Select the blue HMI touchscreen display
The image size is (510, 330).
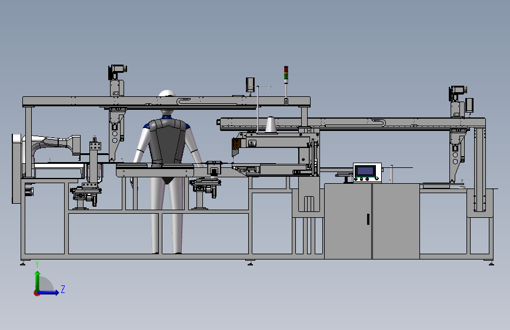click(366, 170)
